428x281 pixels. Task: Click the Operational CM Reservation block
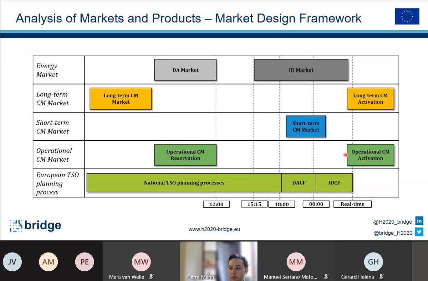point(185,155)
